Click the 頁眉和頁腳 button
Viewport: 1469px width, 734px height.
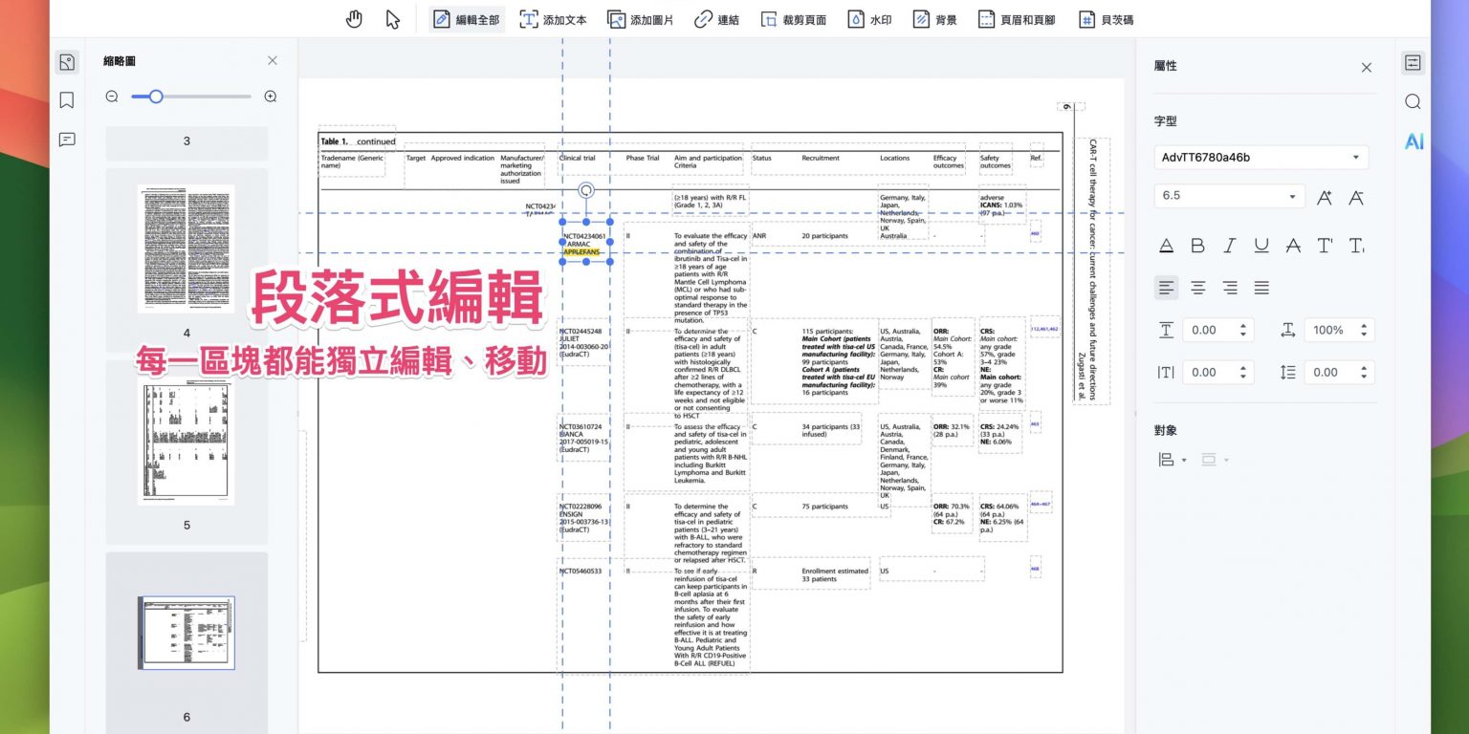coord(1017,19)
